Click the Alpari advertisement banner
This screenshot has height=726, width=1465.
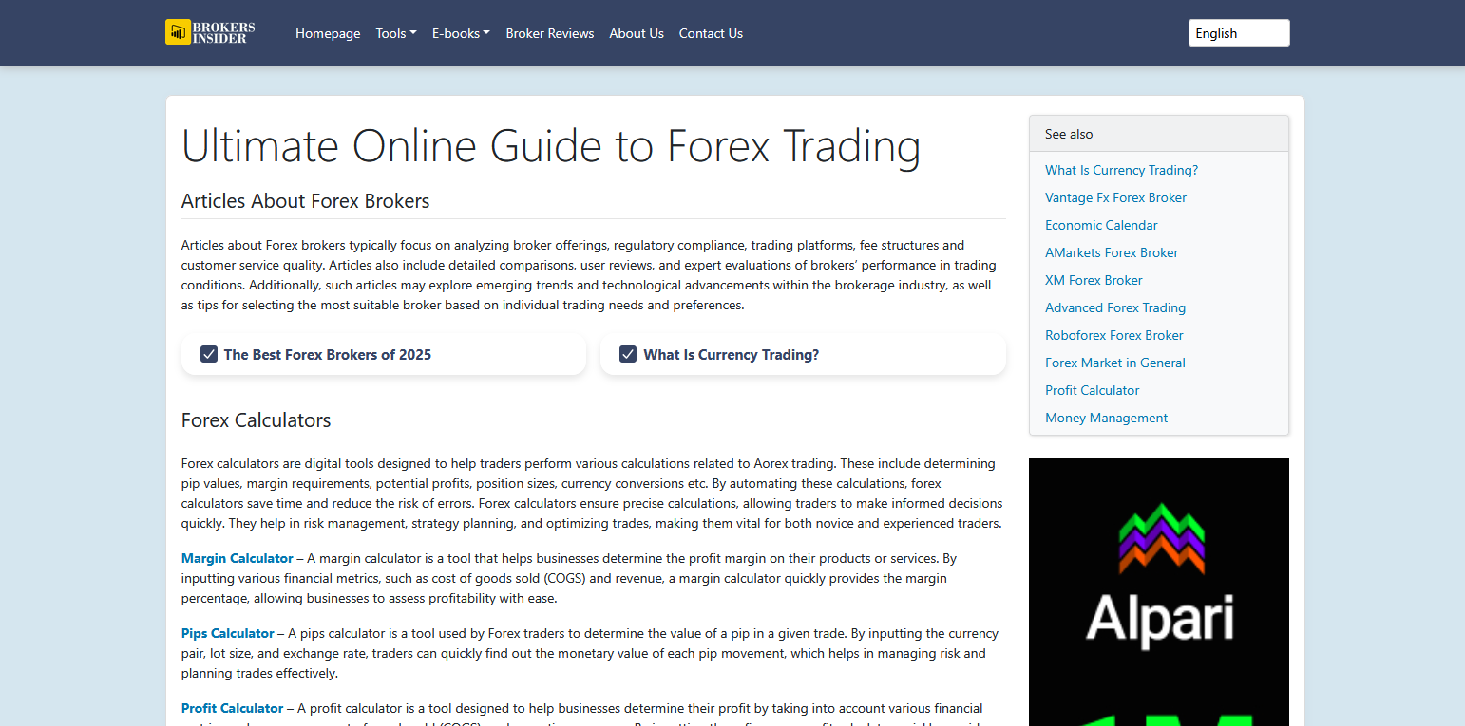tap(1159, 592)
